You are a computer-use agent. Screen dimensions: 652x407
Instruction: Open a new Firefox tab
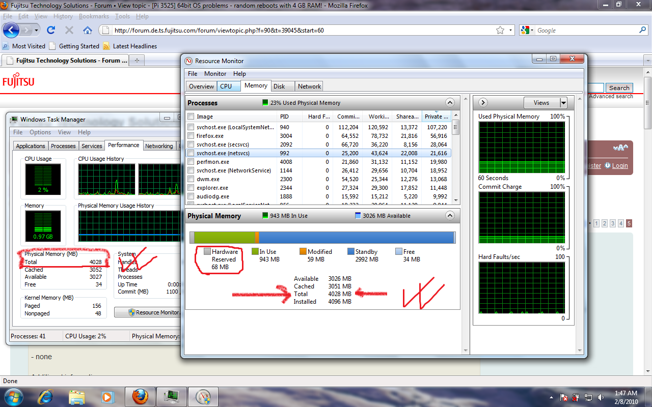(137, 61)
